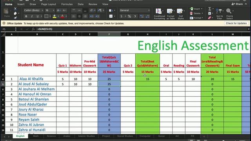Click the Check for Updates button
Viewport: 251px width, 141px height.
click(236, 23)
